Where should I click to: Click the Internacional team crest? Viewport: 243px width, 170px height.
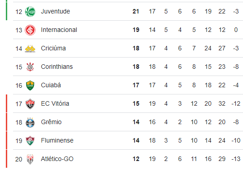30,30
